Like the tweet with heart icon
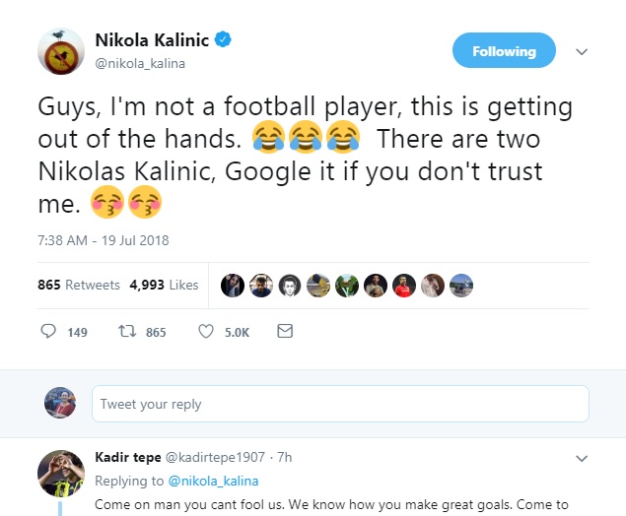This screenshot has height=516, width=626. tap(206, 332)
